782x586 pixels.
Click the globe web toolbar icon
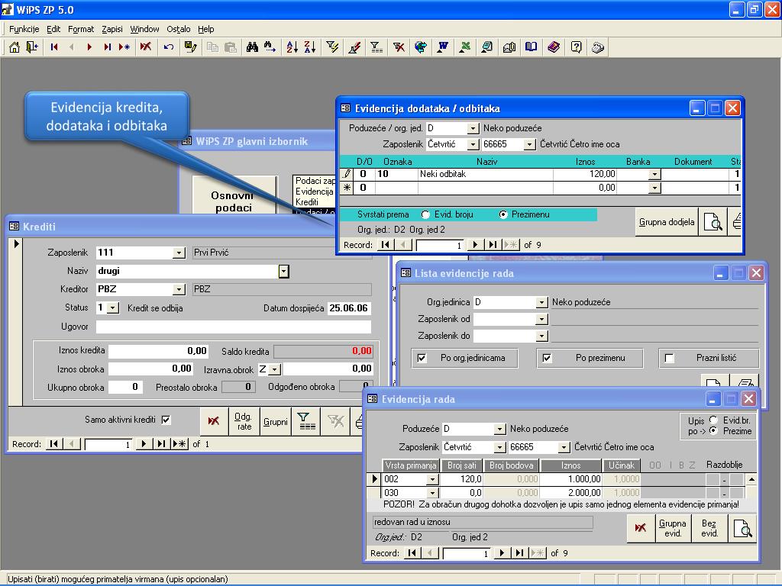tap(421, 47)
